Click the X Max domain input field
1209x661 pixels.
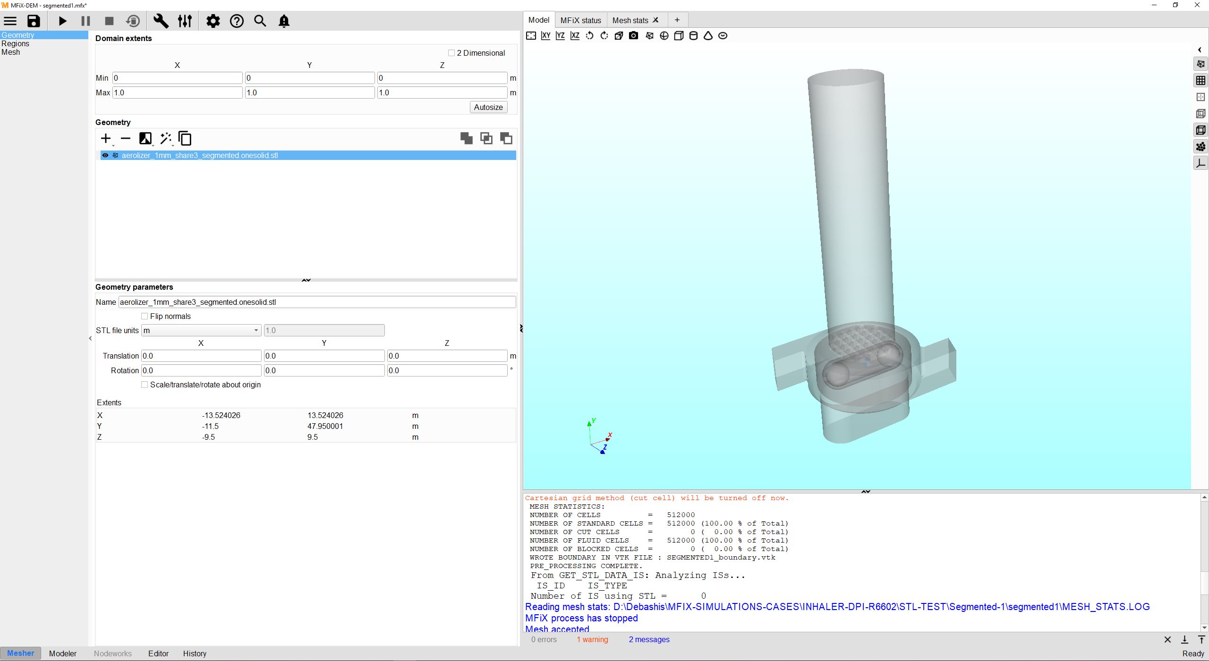[x=177, y=92]
